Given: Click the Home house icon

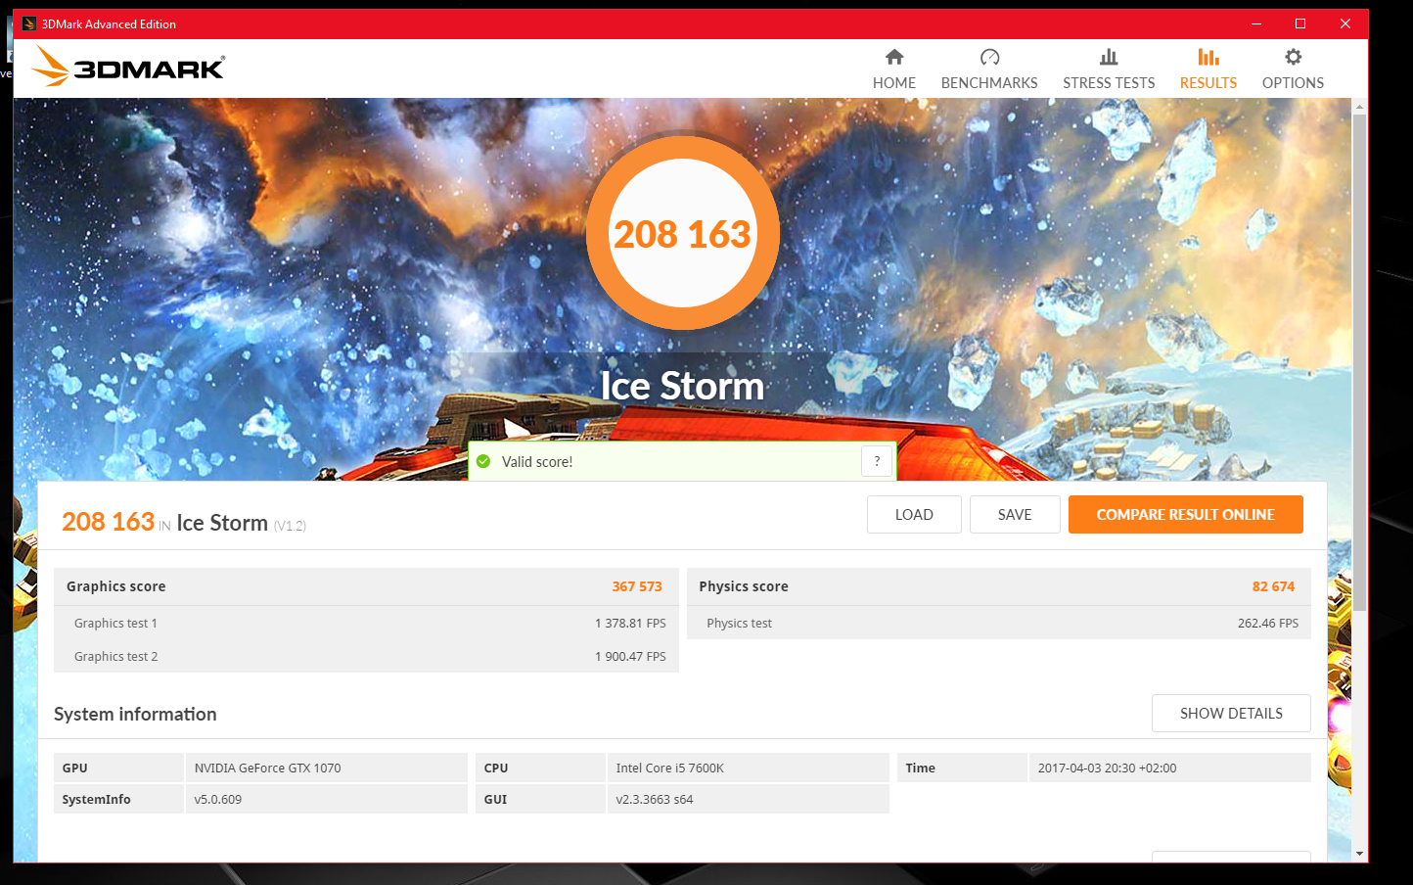Looking at the screenshot, I should [x=894, y=57].
